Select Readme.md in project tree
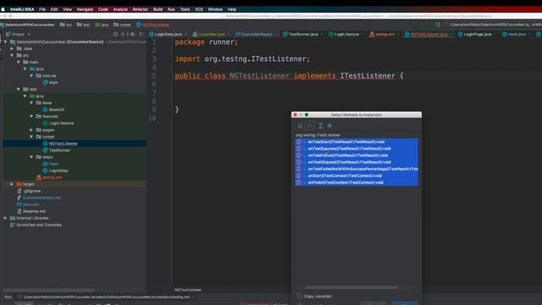 click(34, 211)
